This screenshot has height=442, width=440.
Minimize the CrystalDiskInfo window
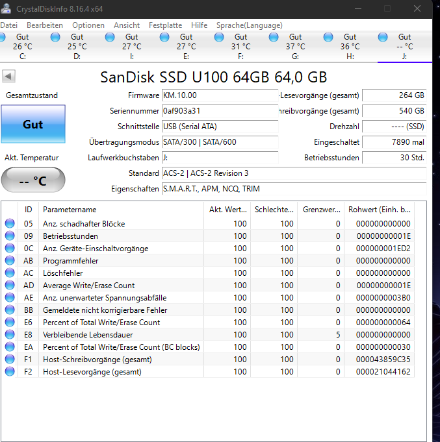358,8
